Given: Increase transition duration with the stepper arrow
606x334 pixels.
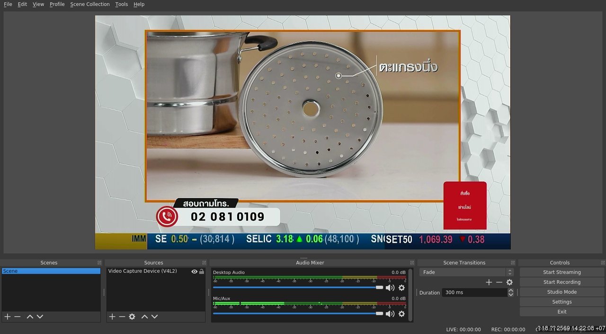Looking at the screenshot, I should [511, 290].
